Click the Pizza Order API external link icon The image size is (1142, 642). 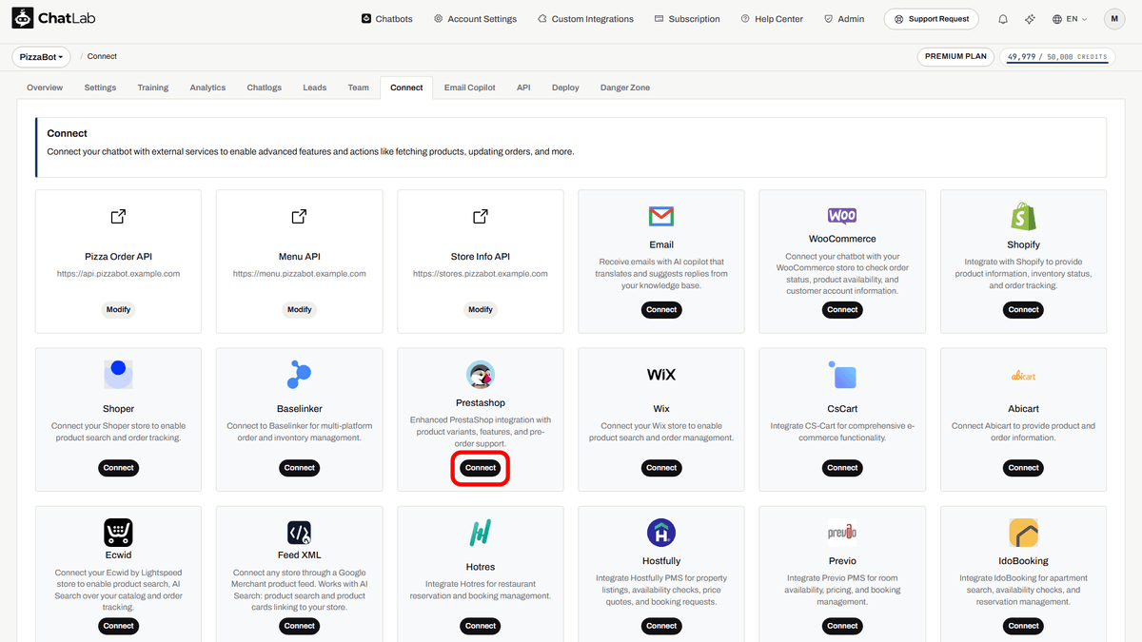(118, 217)
